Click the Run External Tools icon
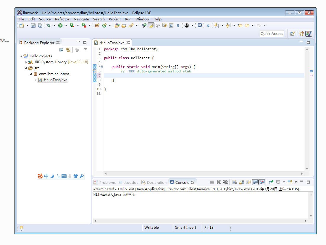The width and height of the screenshot is (326, 245). 84,25
